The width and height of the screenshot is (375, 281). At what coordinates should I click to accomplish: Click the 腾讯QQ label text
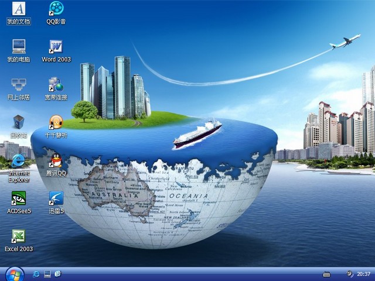56,173
